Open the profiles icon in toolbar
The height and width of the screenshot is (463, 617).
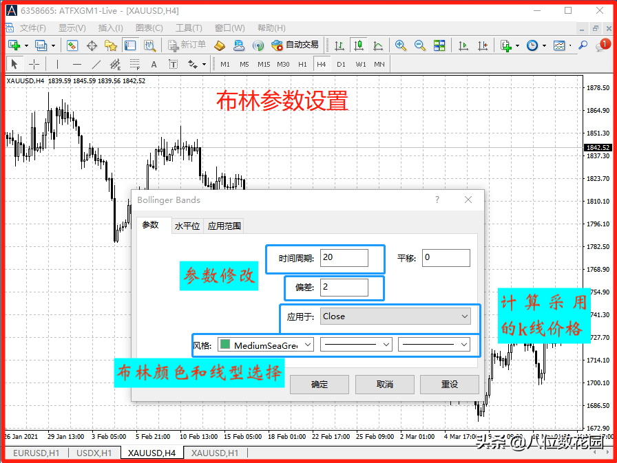coord(41,45)
